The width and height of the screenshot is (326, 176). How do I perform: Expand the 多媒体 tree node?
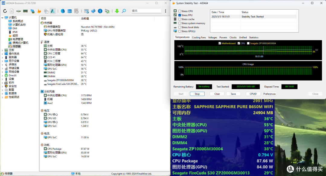pyautogui.click(x=2, y=65)
